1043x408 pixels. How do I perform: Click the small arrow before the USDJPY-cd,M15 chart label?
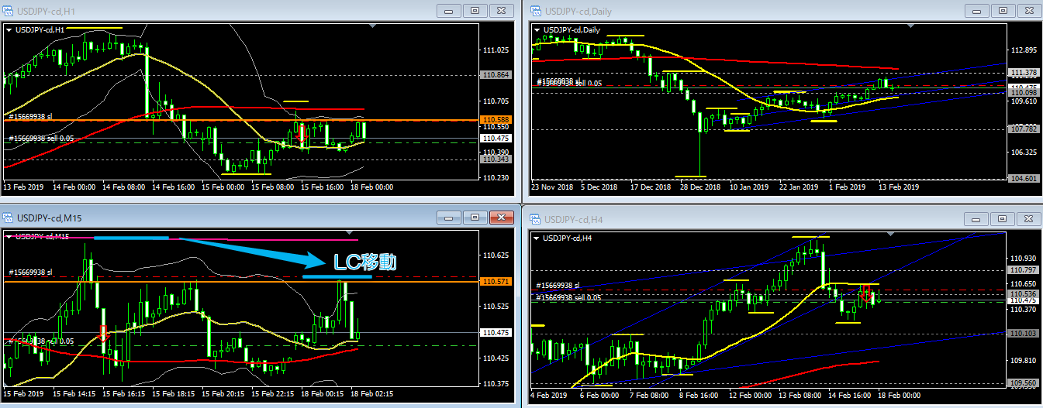click(9, 236)
